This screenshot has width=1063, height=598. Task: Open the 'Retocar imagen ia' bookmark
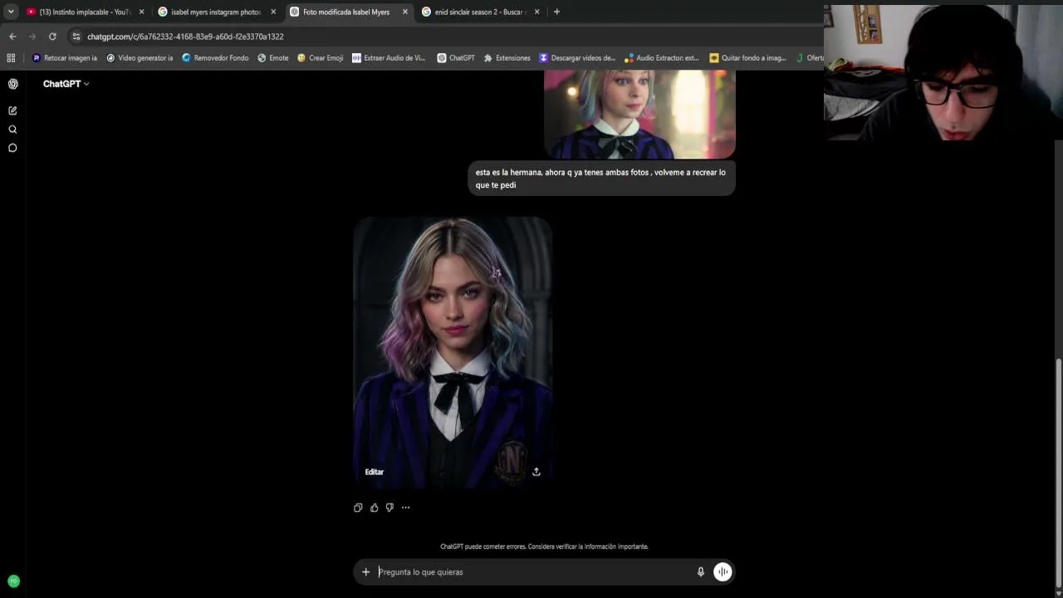65,58
